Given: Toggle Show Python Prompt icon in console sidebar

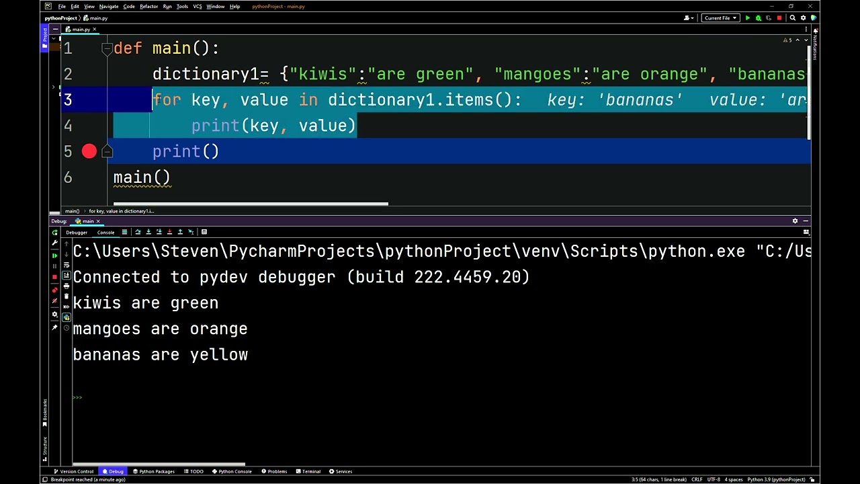Looking at the screenshot, I should [x=67, y=317].
